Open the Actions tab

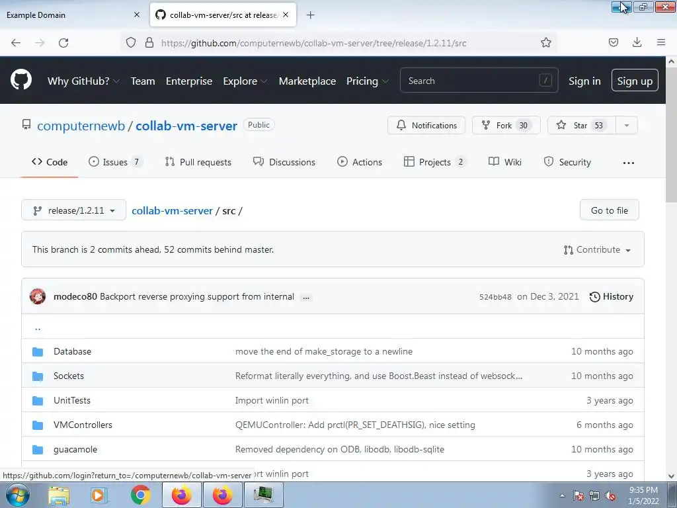[360, 162]
